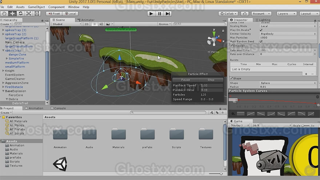Viewport: 320px width, 180px height.
Task: Open the Account dropdown
Action: click(x=261, y=14)
